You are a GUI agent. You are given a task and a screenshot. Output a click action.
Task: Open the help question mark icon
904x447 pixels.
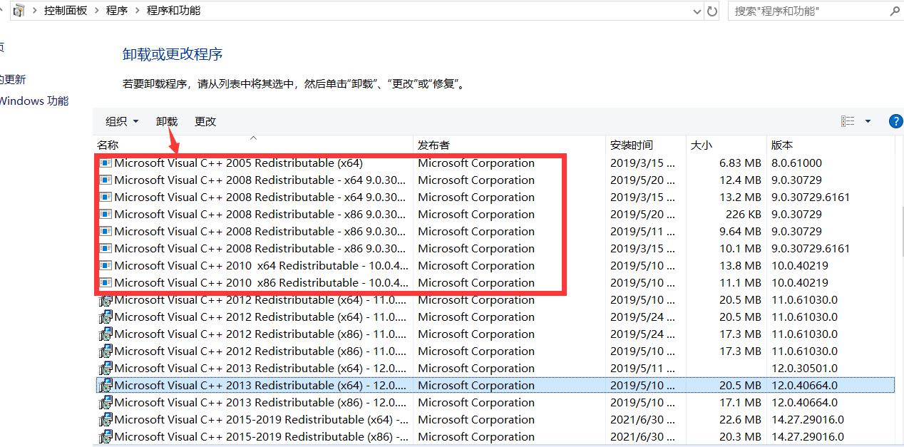[895, 121]
